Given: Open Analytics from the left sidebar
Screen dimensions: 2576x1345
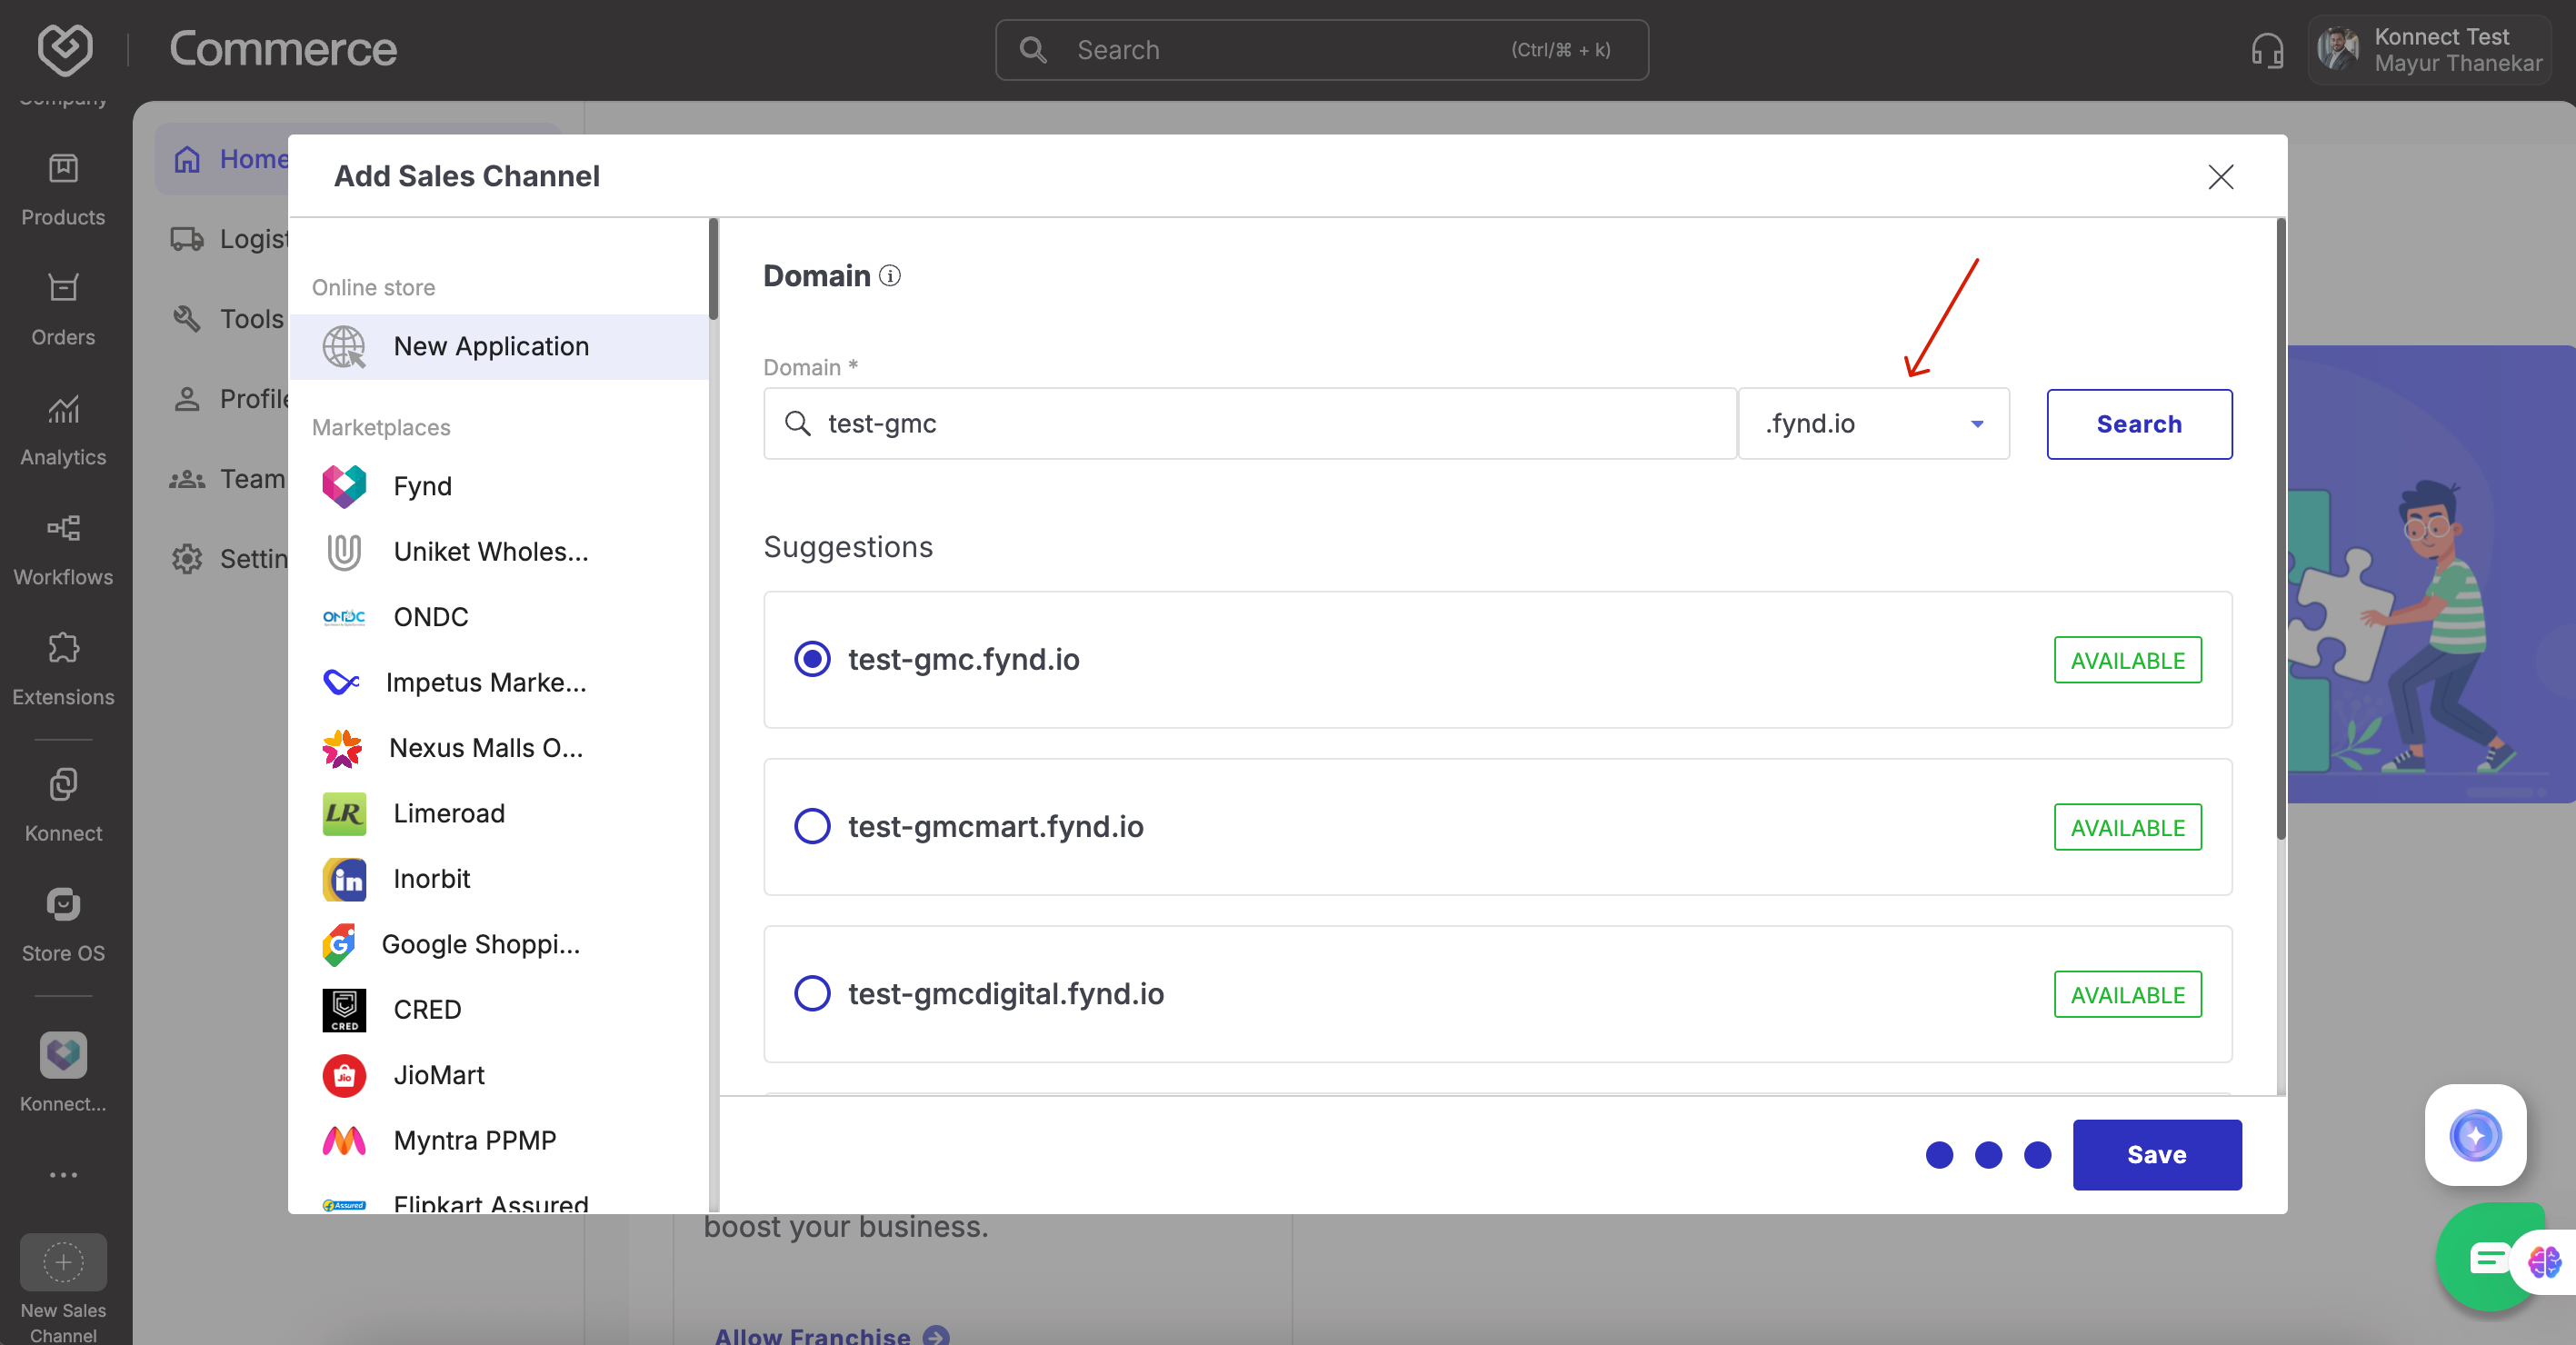Looking at the screenshot, I should (63, 410).
